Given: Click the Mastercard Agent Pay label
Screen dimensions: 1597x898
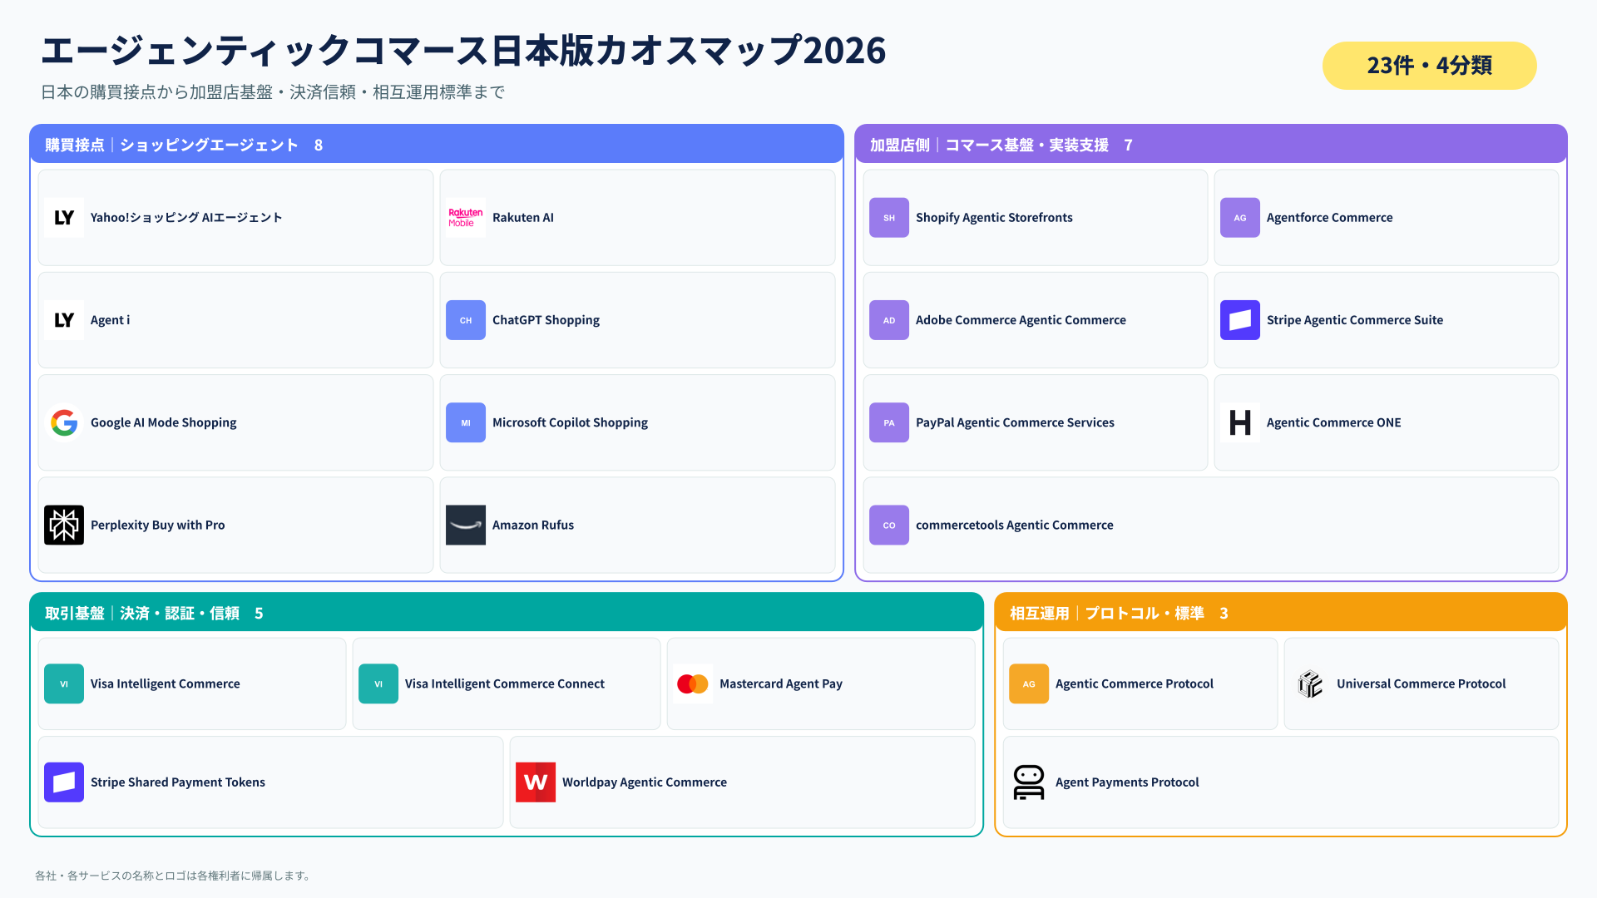Looking at the screenshot, I should click(x=780, y=683).
